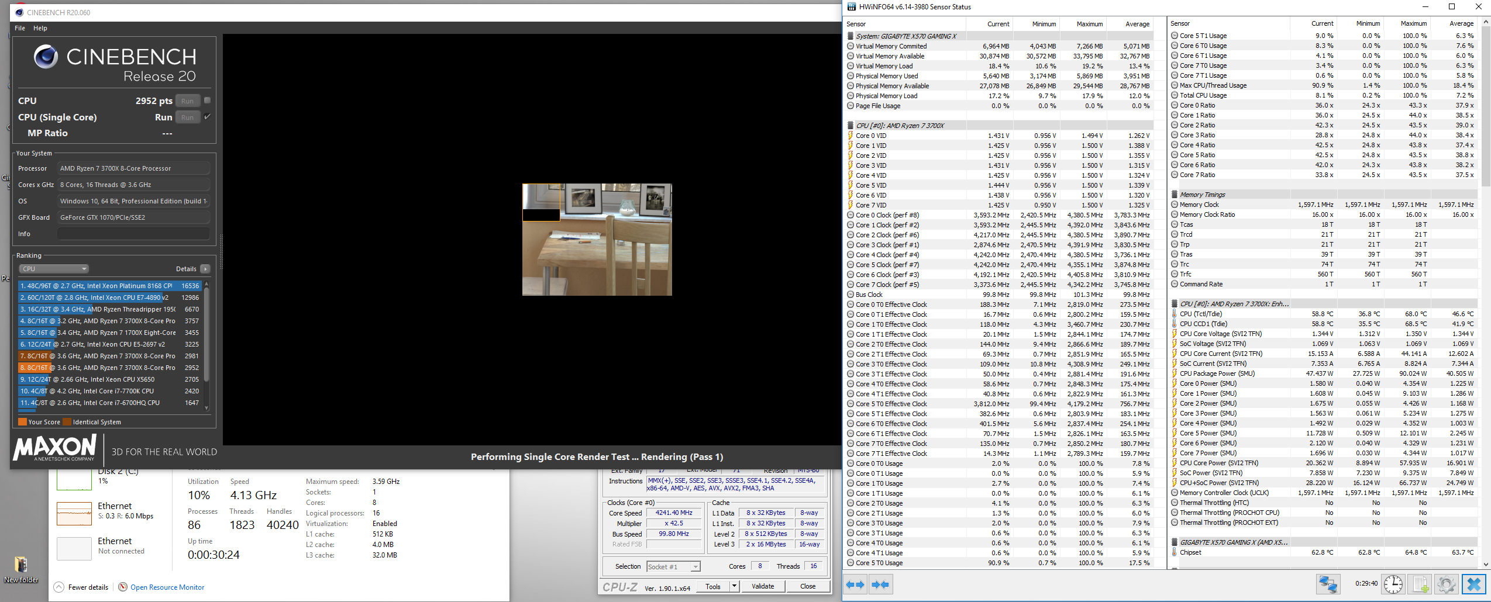Open HWiNFO network remote monitoring icon

pos(1328,584)
